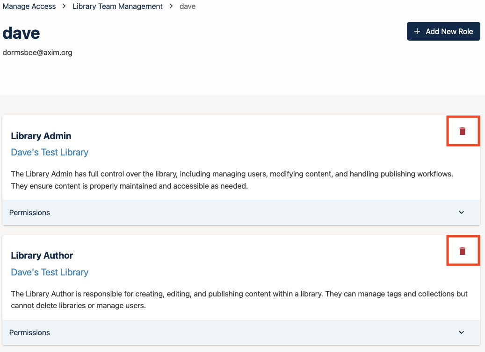Navigate to Library Team Management breadcrumb
The image size is (485, 352).
click(117, 7)
